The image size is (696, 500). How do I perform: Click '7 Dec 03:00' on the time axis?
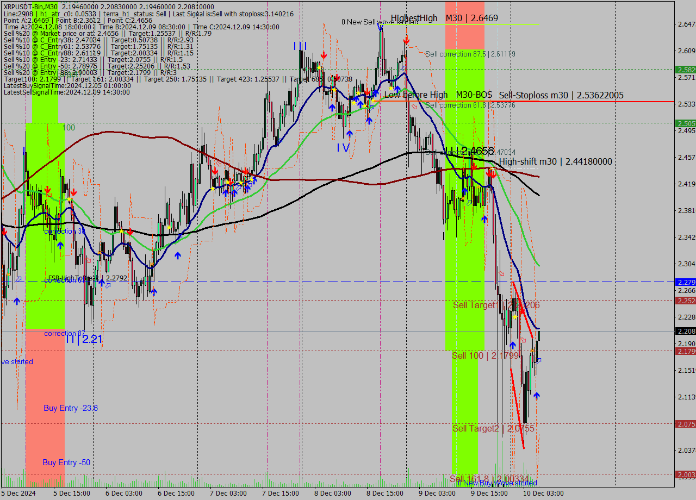click(228, 493)
